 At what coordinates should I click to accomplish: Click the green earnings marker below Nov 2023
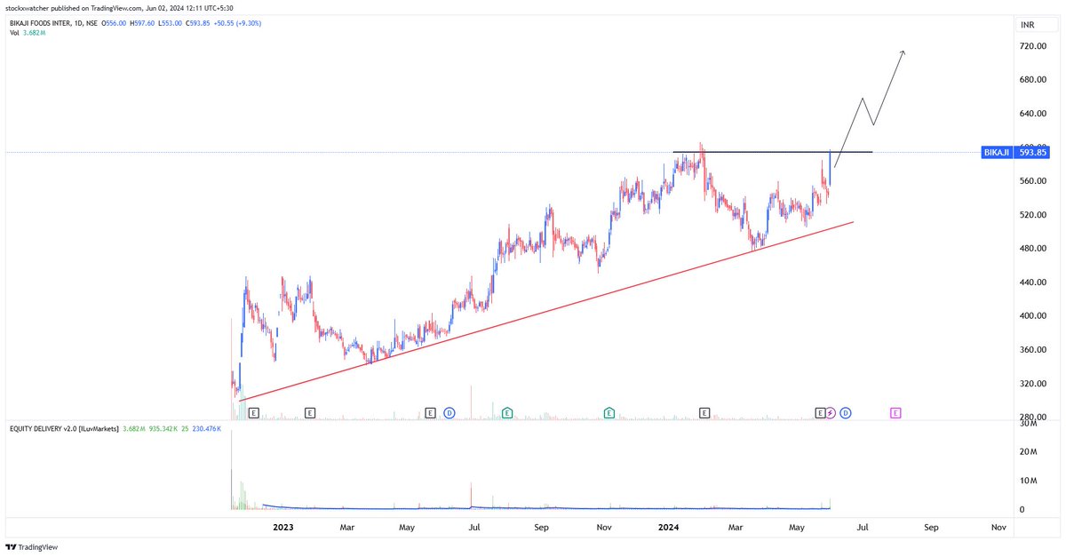tap(609, 413)
